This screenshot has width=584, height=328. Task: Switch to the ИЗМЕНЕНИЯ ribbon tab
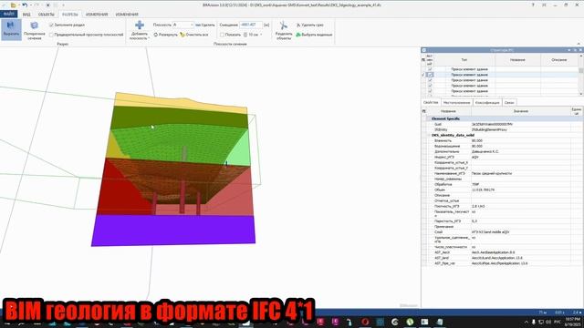click(x=127, y=15)
